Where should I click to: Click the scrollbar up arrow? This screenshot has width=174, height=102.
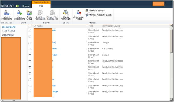[171, 26]
